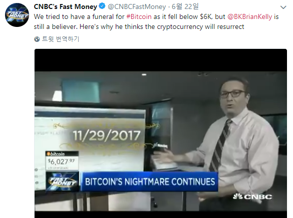This screenshot has width=293, height=218.
Task: Click the Fast Money logo in video
Action: pos(62,182)
